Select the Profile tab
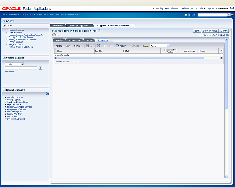Viewport: 235px width, 188px height. pos(59,40)
